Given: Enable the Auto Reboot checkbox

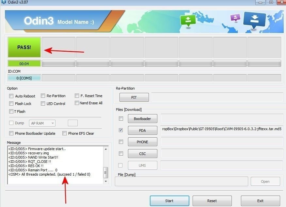Looking at the screenshot, I should point(11,96).
